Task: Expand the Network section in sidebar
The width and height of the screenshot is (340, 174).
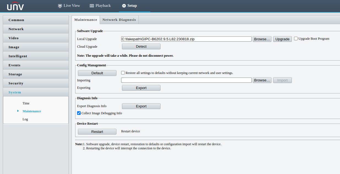Action: click(x=36, y=29)
